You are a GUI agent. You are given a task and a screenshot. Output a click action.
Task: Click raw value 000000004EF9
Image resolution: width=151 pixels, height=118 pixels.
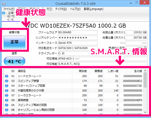point(133,100)
